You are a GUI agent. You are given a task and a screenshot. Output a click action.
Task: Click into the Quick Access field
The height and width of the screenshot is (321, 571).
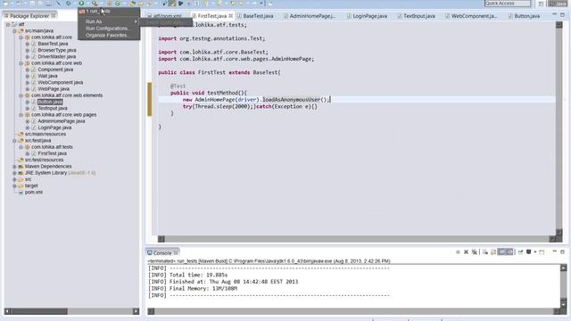pos(508,4)
